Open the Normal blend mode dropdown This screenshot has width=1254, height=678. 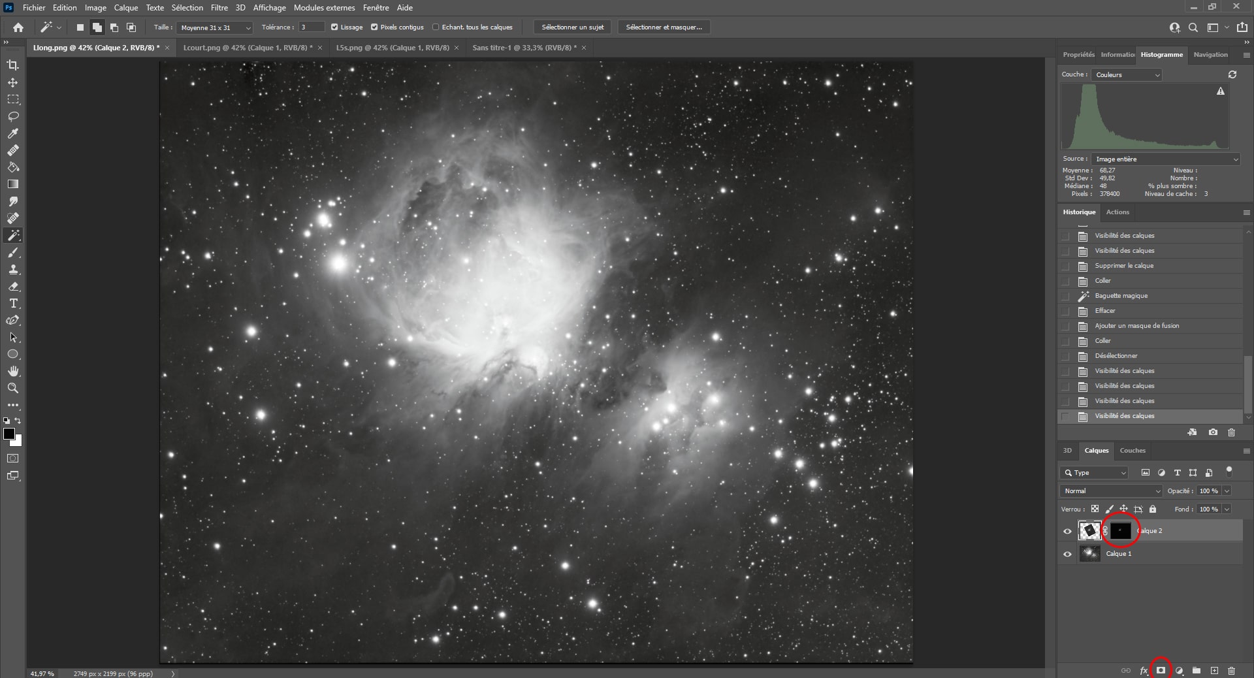1111,491
